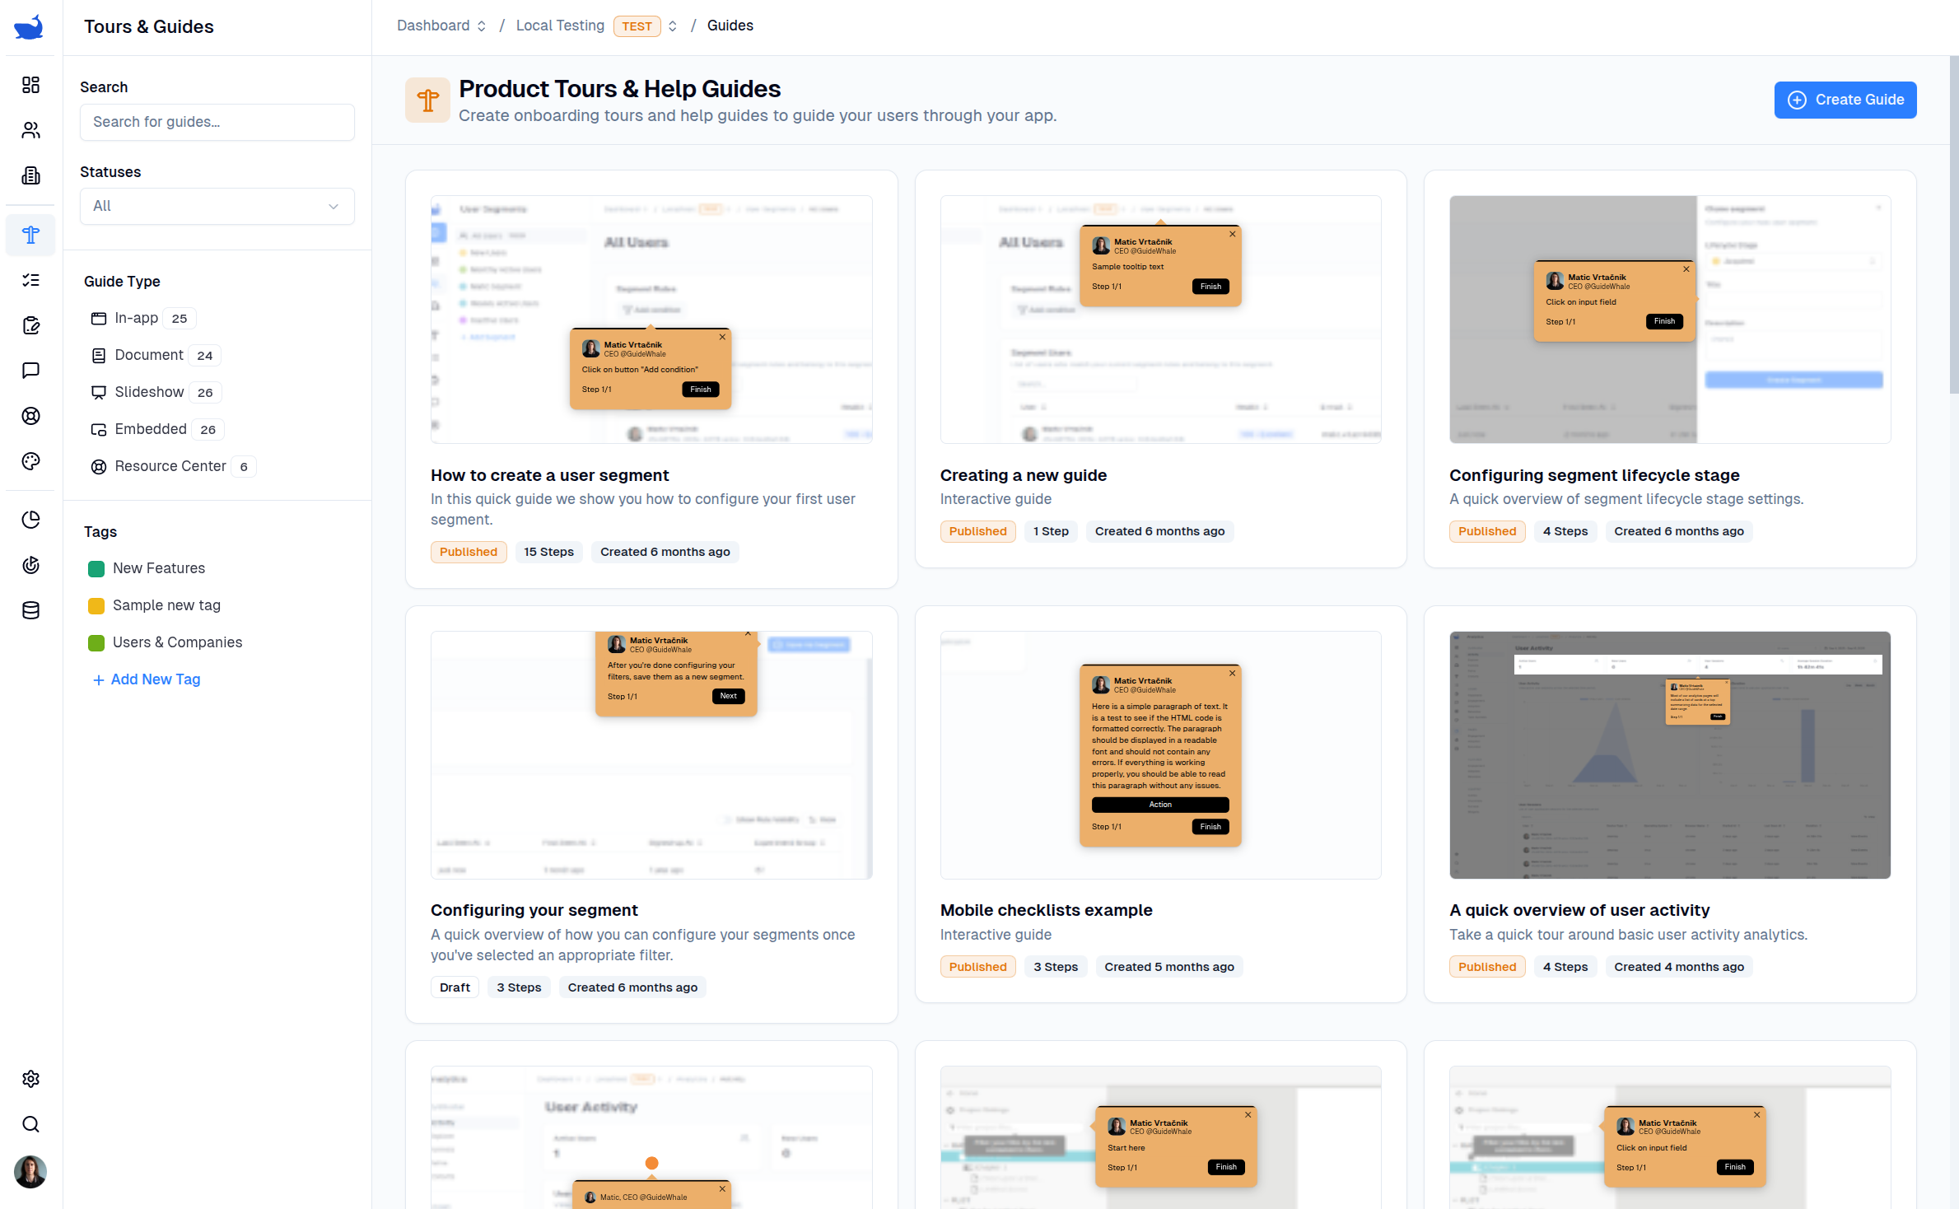Select the Embedded guide type filter
Viewport: 1959px width, 1209px height.
pyautogui.click(x=150, y=429)
